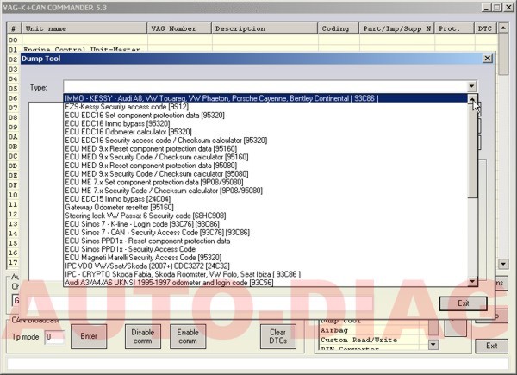
Task: Select row 17 in the unit table
Action: click(13, 263)
